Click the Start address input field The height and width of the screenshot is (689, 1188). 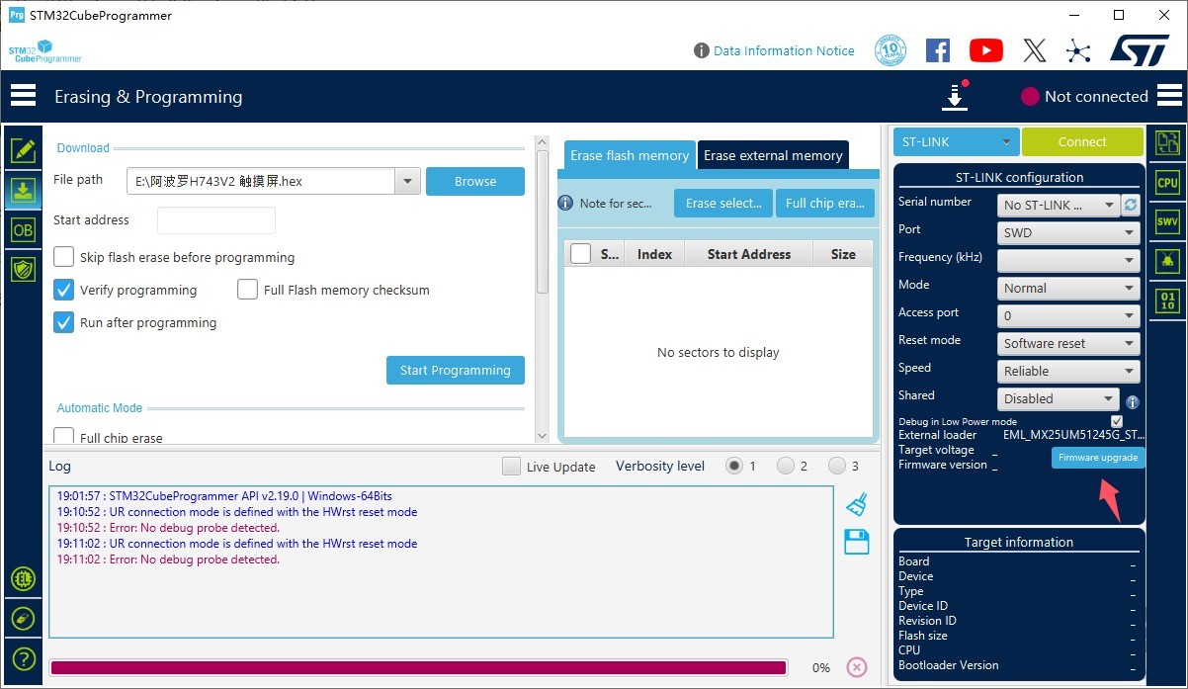point(215,220)
